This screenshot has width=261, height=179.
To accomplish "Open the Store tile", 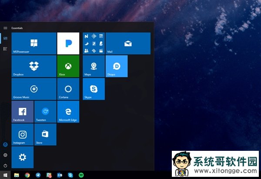I will point(45,134).
